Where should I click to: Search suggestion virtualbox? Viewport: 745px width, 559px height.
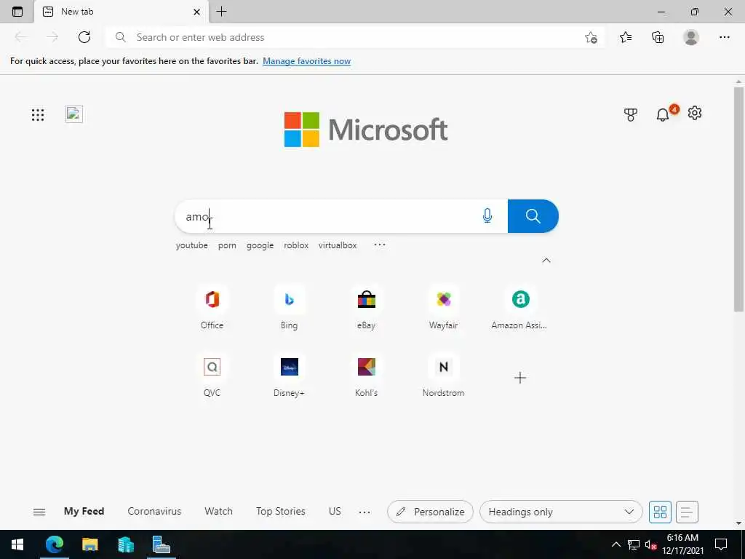(x=338, y=245)
